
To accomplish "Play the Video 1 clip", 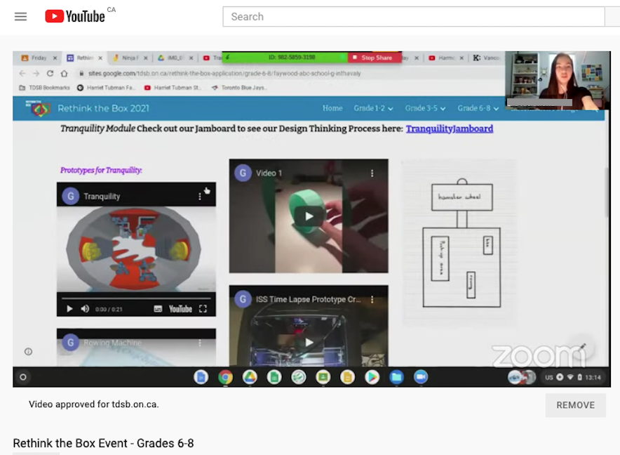I will 309,216.
